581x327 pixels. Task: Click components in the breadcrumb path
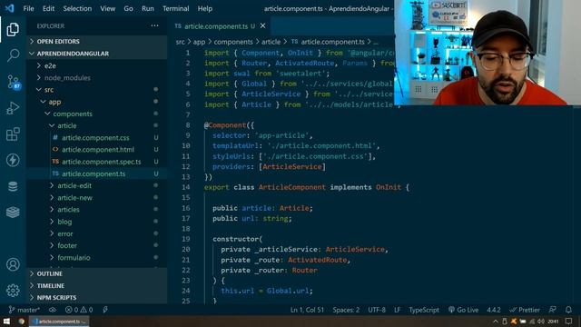(233, 42)
